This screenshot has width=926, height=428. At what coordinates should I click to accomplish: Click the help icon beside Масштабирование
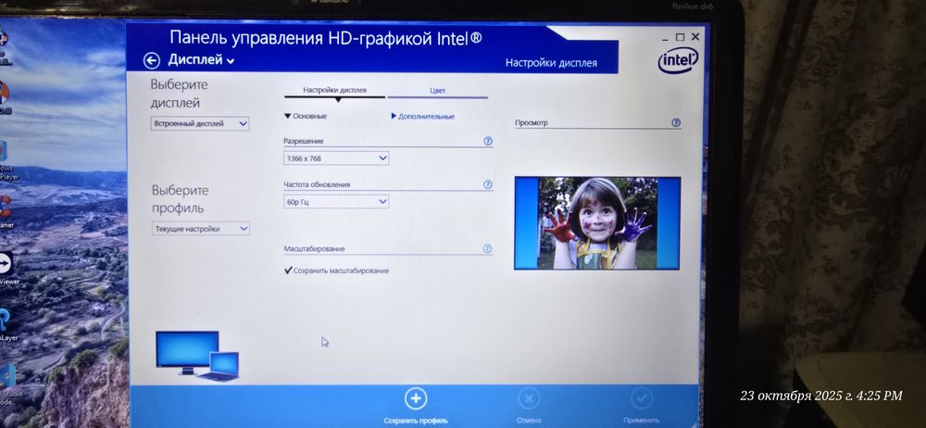click(487, 249)
